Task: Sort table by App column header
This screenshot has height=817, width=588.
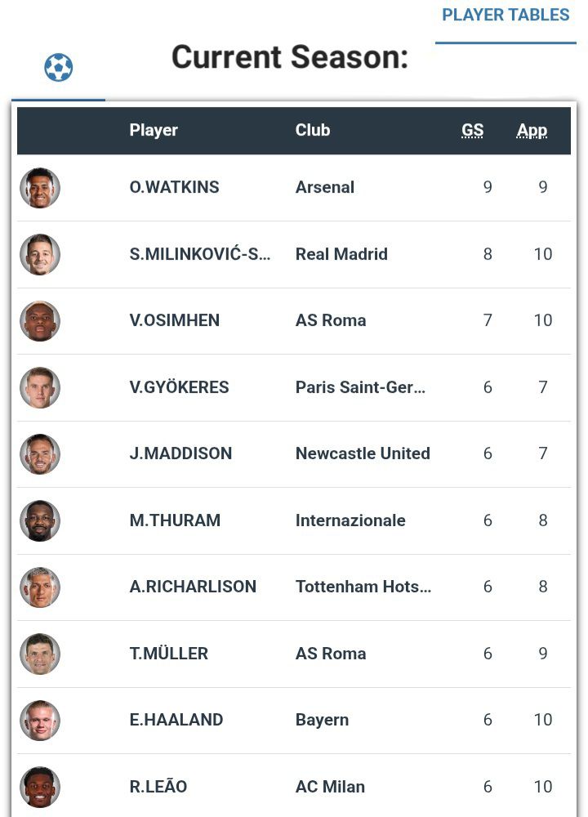Action: (532, 130)
